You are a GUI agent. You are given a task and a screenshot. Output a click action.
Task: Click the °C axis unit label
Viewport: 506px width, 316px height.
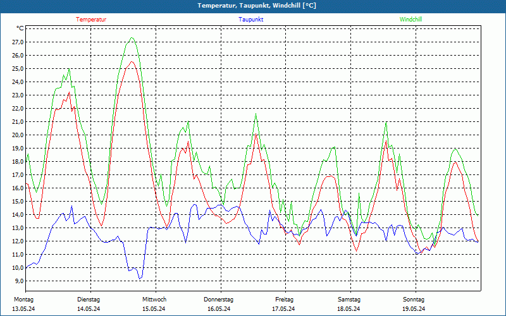(x=20, y=28)
